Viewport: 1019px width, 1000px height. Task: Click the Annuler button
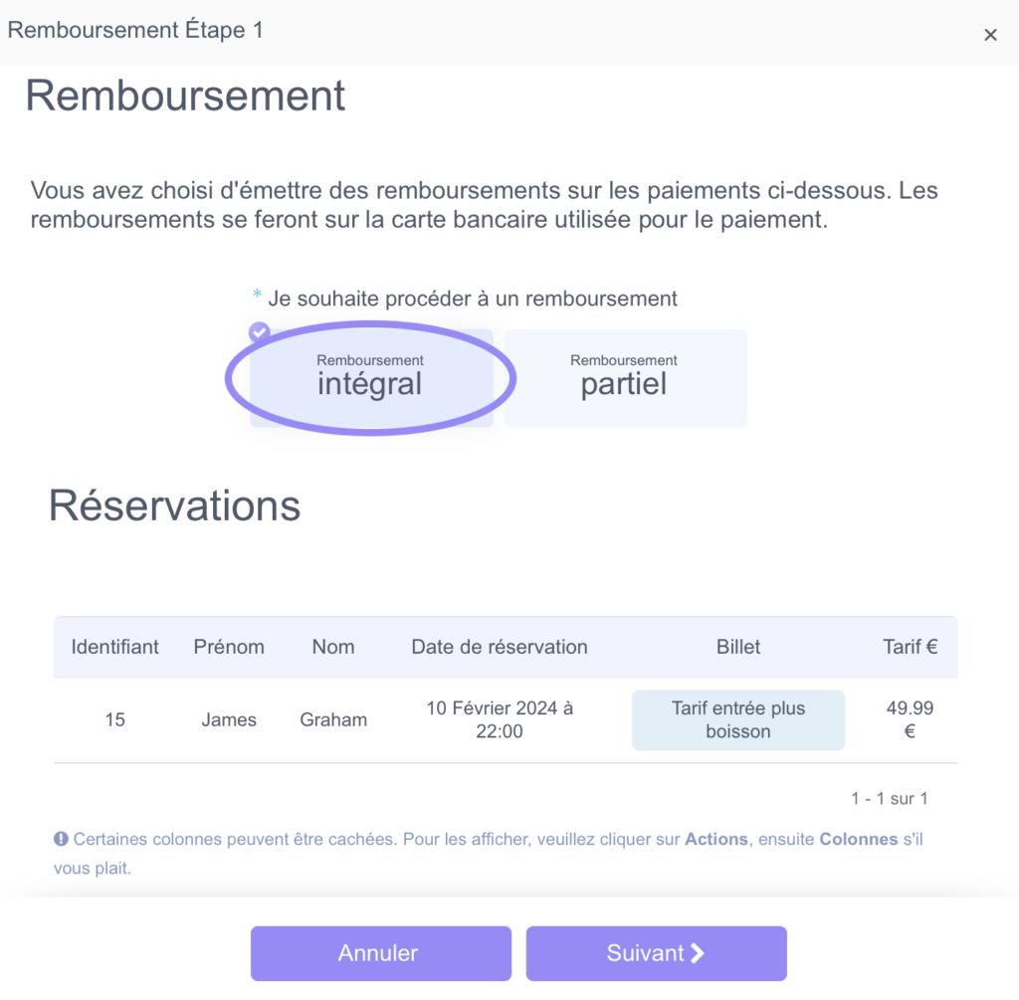(x=381, y=953)
